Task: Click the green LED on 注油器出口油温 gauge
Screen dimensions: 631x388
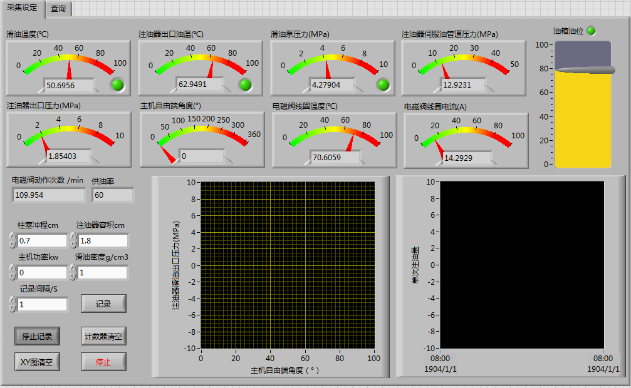Action: pyautogui.click(x=245, y=84)
